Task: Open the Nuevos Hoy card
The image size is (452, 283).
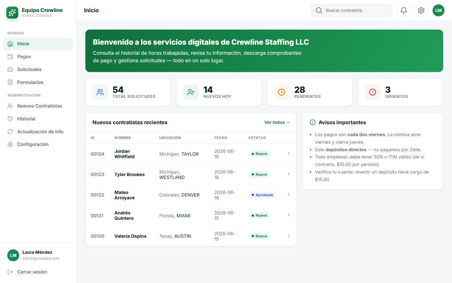Action: (219, 92)
